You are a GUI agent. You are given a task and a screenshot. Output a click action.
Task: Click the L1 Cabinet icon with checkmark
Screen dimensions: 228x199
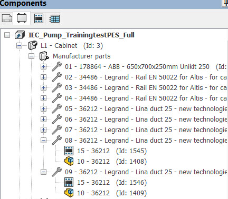33,45
